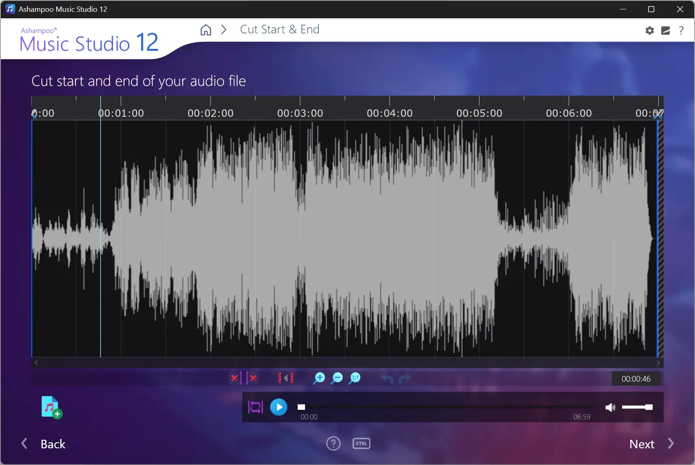Image resolution: width=695 pixels, height=465 pixels.
Task: Mute the playback volume speaker
Action: 610,407
